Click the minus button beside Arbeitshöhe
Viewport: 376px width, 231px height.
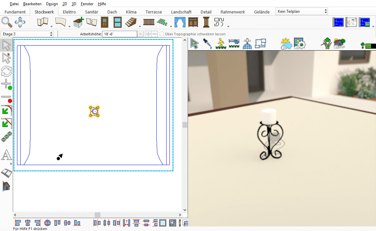155,34
